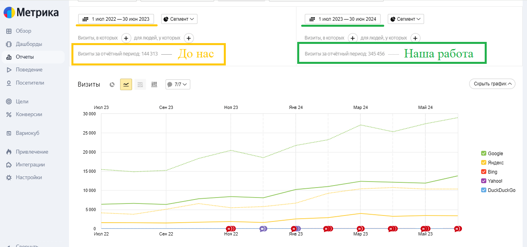527x247 pixels.
Task: Click the Метрика logo
Action: click(31, 13)
